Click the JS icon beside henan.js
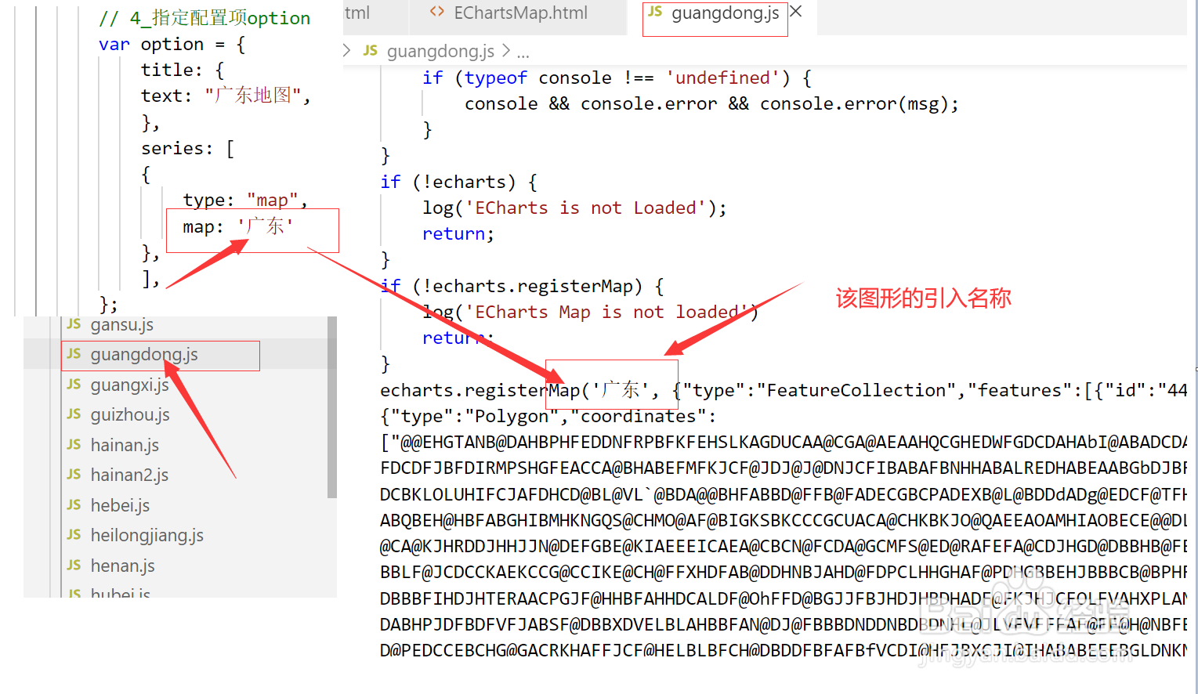 coord(74,565)
